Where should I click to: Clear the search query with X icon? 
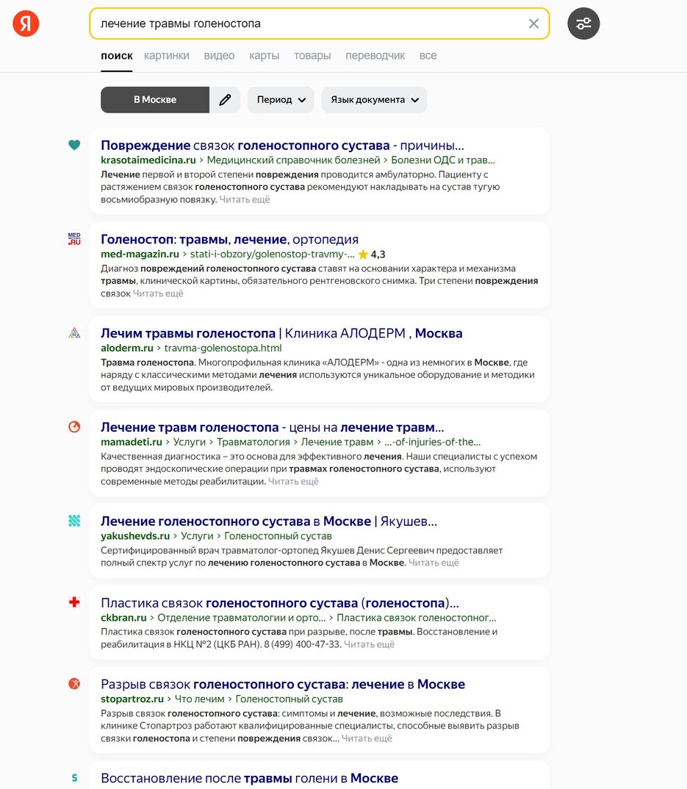533,24
